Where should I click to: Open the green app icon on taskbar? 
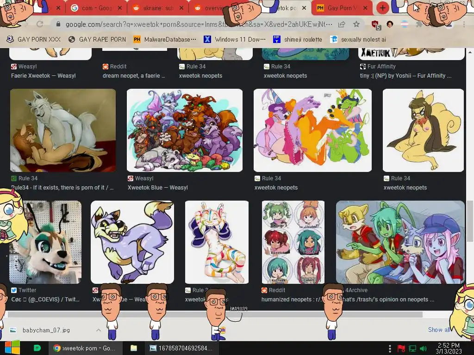point(37,348)
